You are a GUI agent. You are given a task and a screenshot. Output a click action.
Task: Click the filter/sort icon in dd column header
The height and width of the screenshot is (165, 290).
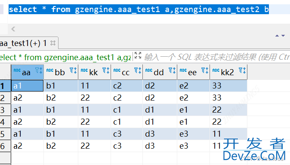(172, 70)
